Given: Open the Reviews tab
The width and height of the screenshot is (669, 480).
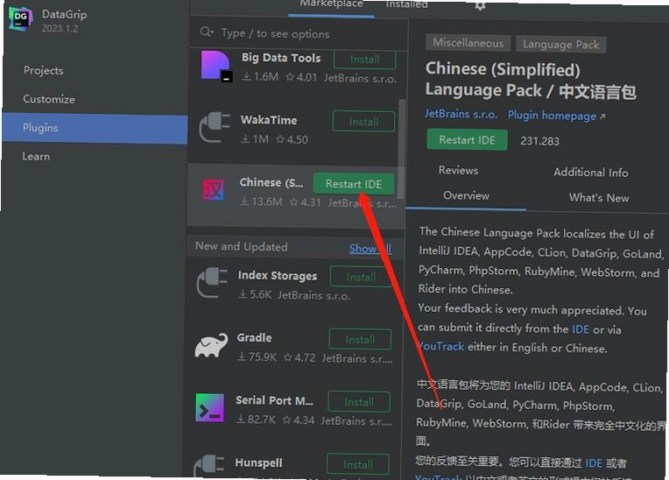Looking at the screenshot, I should click(x=458, y=170).
